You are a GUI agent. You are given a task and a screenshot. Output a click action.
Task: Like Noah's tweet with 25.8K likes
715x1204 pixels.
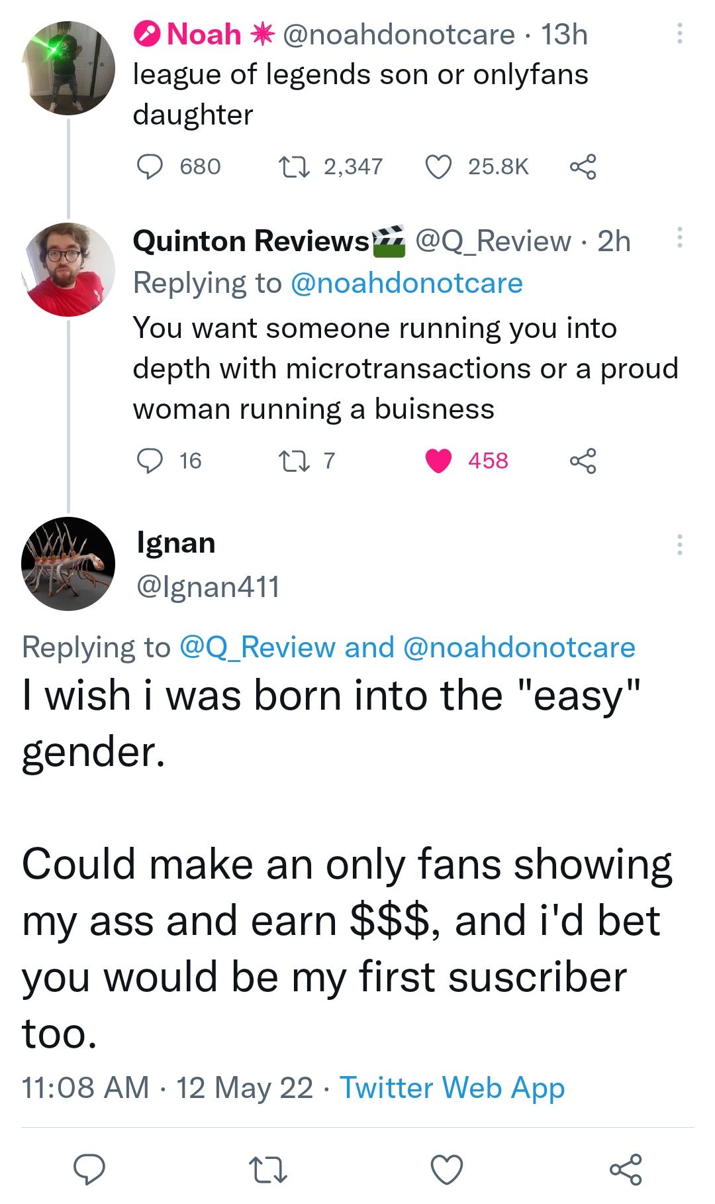[438, 167]
